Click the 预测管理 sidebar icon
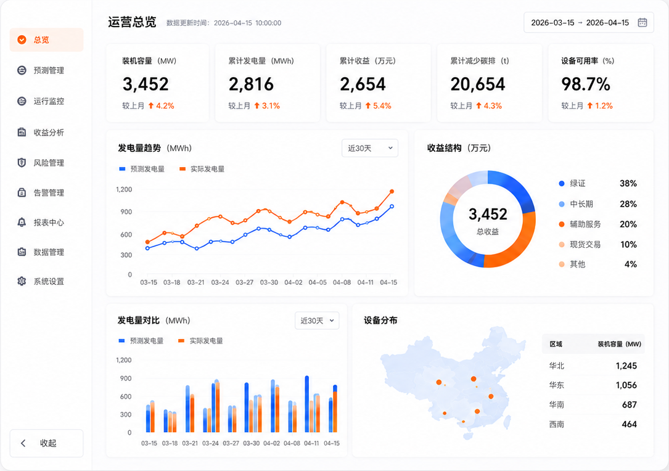 pyautogui.click(x=22, y=70)
